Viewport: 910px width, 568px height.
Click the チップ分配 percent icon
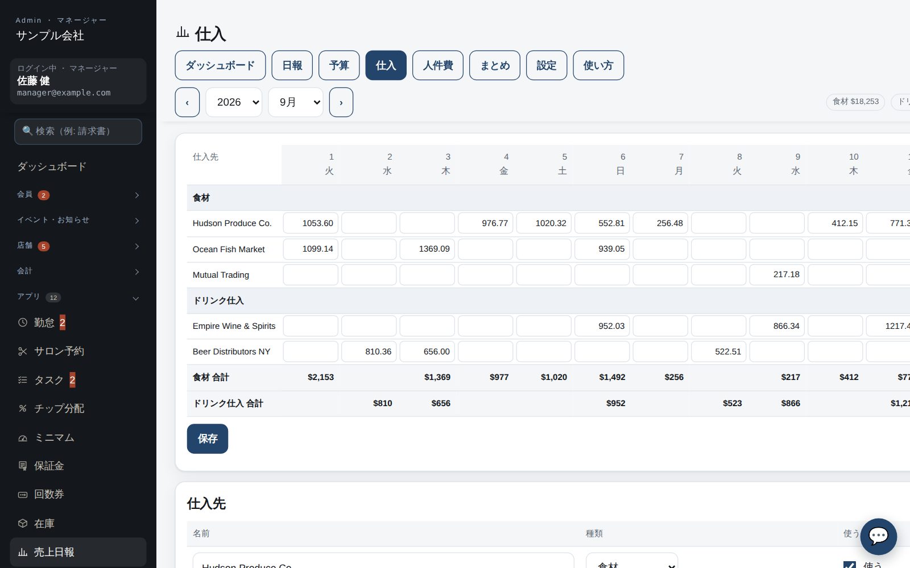23,408
